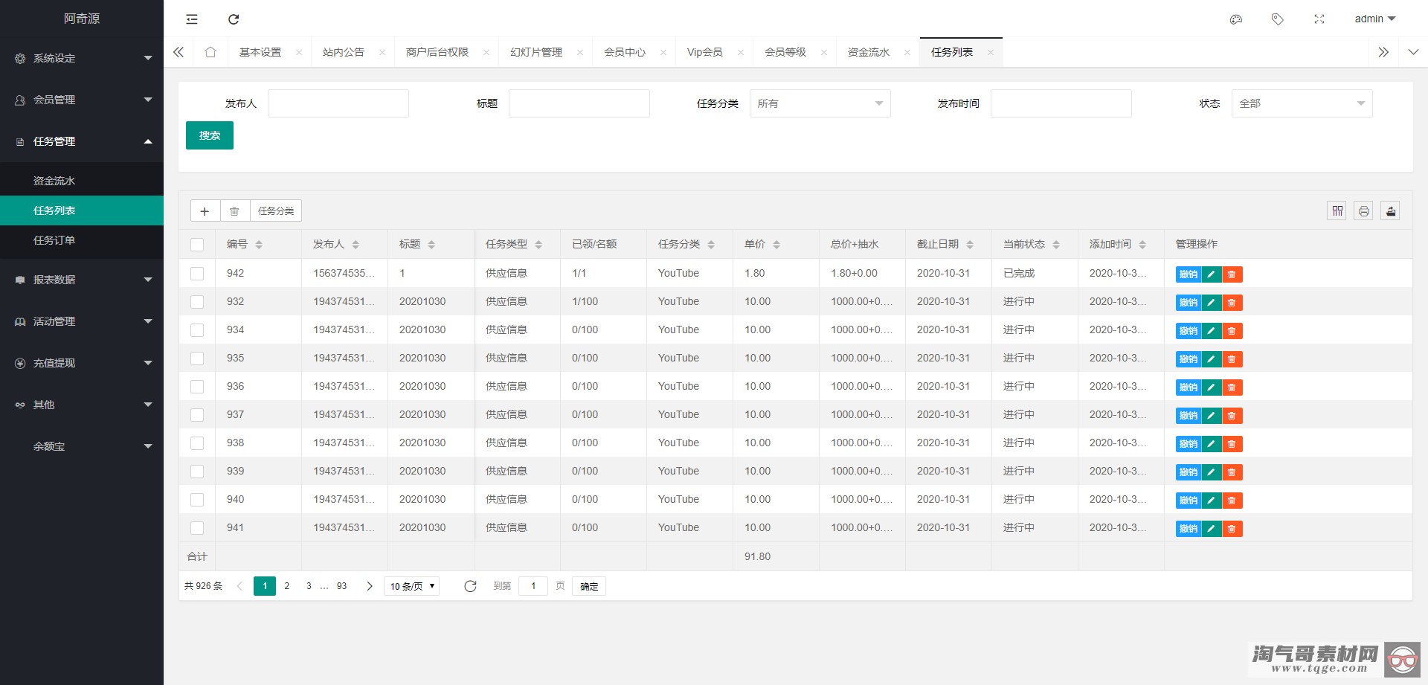
Task: Close the 会员等级 tab
Action: pyautogui.click(x=824, y=52)
